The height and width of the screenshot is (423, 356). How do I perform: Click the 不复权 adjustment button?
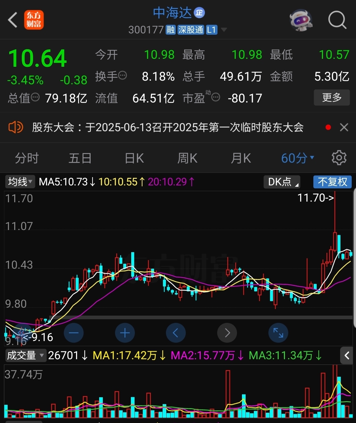tap(332, 182)
